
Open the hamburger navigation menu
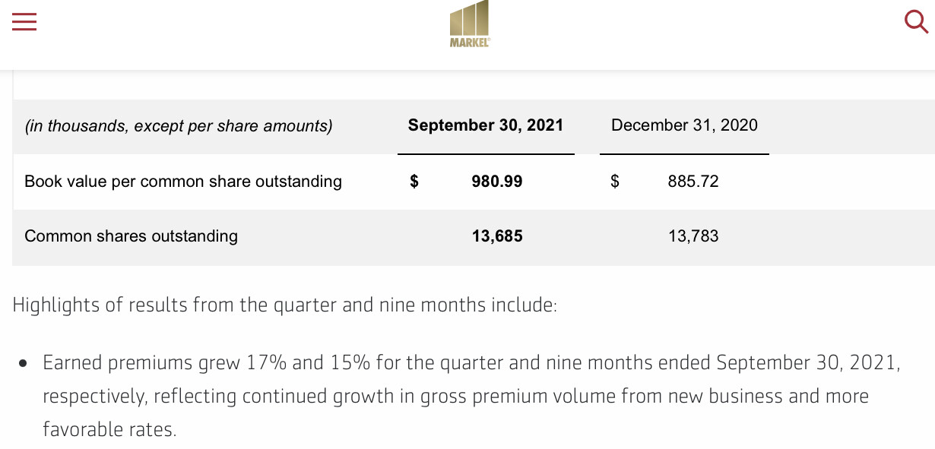24,23
